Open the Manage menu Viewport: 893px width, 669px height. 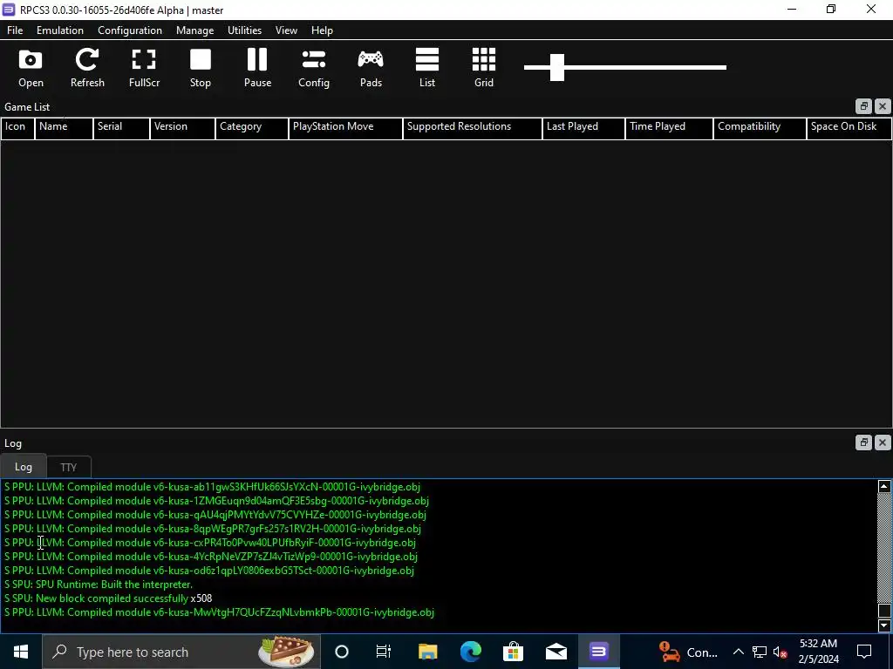pyautogui.click(x=194, y=30)
